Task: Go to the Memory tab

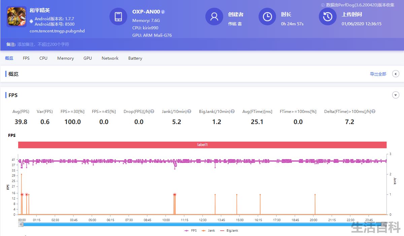Action: (x=65, y=58)
